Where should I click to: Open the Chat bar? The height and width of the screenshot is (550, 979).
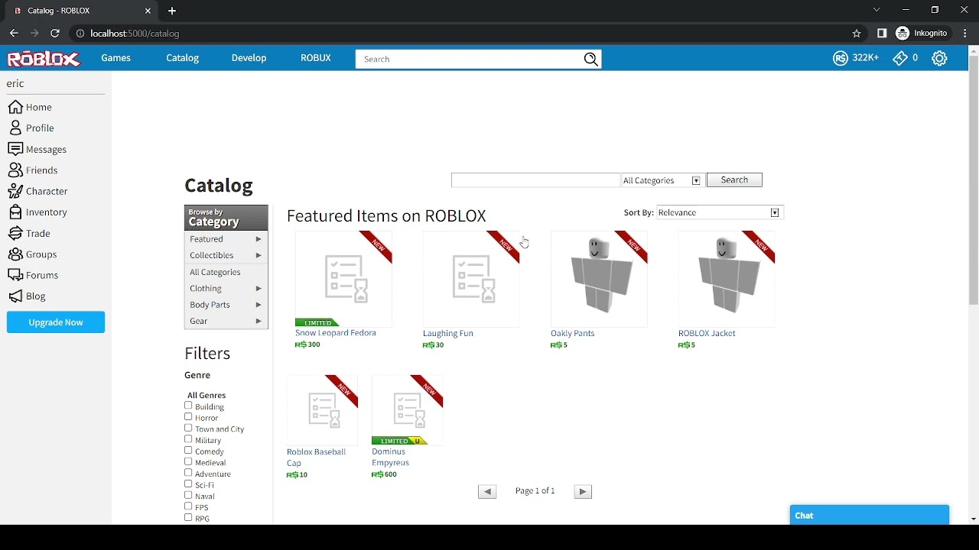(870, 516)
